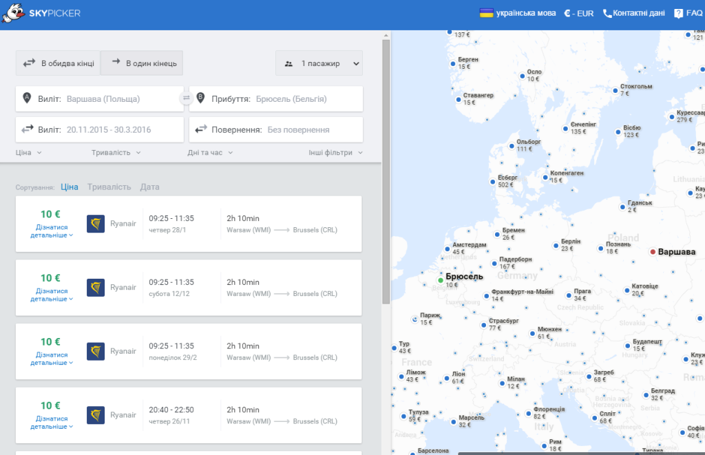Sort results by Дата
The image size is (705, 455).
pos(149,187)
